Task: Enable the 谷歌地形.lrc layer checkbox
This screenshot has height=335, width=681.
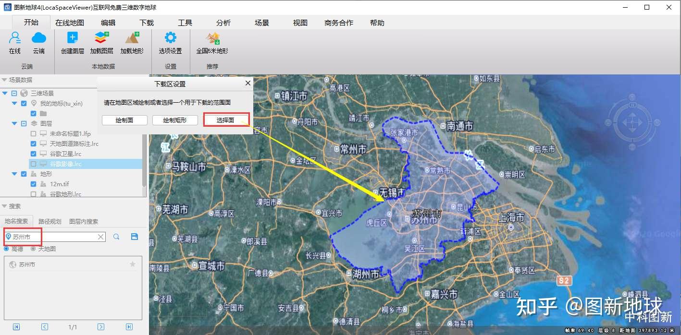Action: (x=33, y=194)
